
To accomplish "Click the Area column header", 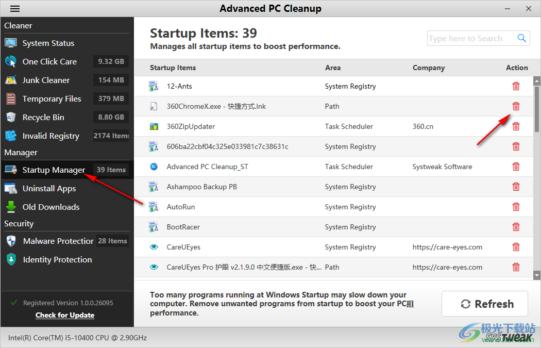I will (x=333, y=68).
